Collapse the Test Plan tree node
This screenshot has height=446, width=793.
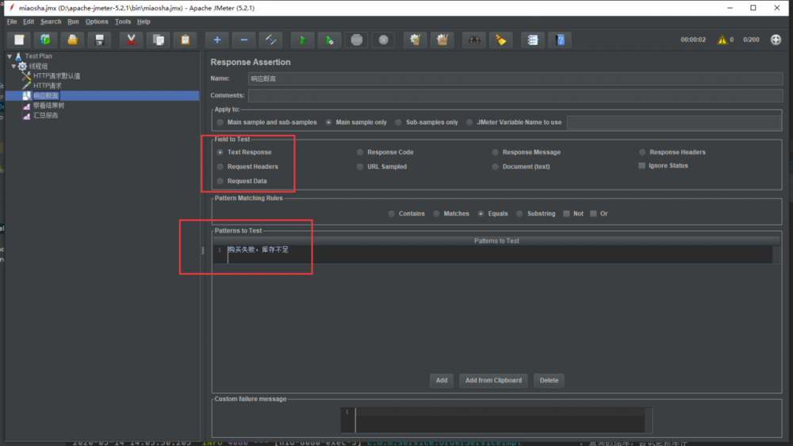pyautogui.click(x=10, y=56)
